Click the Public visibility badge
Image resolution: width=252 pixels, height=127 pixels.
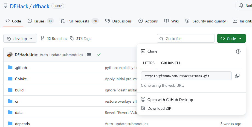click(x=58, y=6)
